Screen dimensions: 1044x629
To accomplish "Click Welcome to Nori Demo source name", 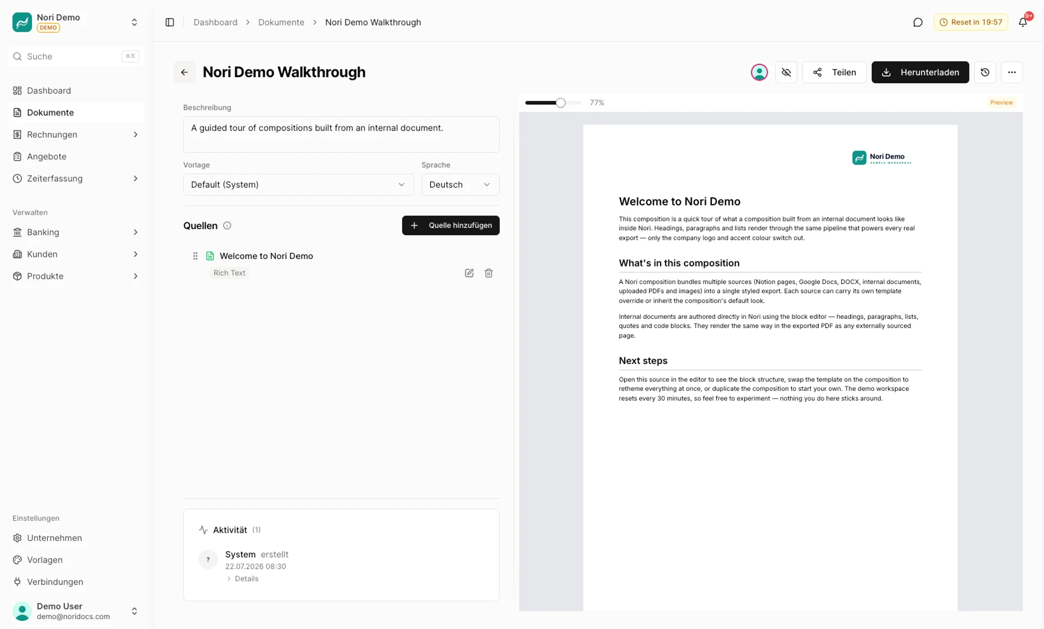I will coord(266,256).
